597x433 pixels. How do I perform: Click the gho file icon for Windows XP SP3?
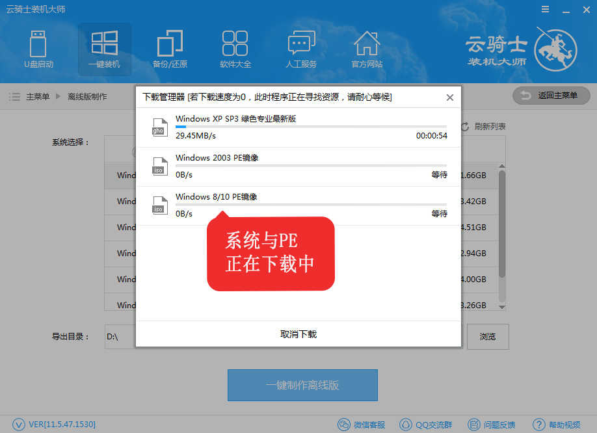point(159,127)
